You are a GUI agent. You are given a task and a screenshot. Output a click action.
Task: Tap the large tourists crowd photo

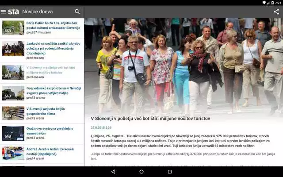click(184, 66)
